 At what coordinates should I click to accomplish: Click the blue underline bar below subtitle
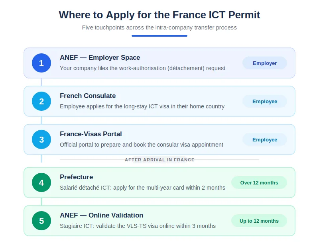tap(159, 36)
